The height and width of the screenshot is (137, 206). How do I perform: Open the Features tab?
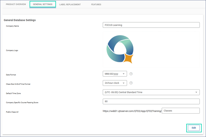tap(96, 5)
